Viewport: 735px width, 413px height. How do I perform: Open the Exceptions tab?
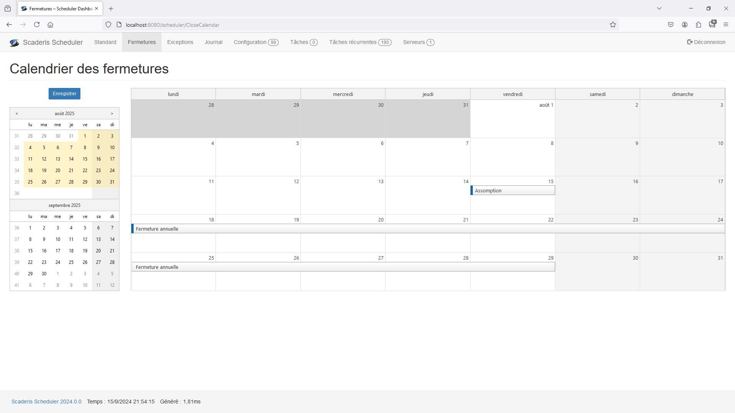180,42
